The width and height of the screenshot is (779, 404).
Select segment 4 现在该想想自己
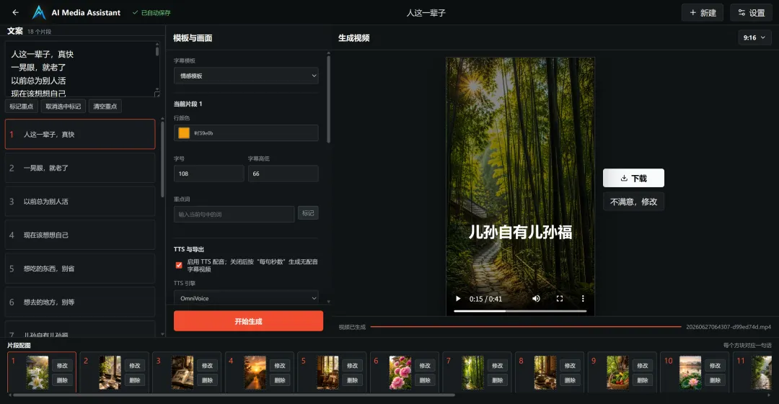click(x=80, y=235)
